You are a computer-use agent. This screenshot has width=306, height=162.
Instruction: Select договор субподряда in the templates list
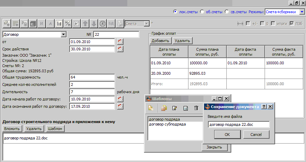click(167, 124)
